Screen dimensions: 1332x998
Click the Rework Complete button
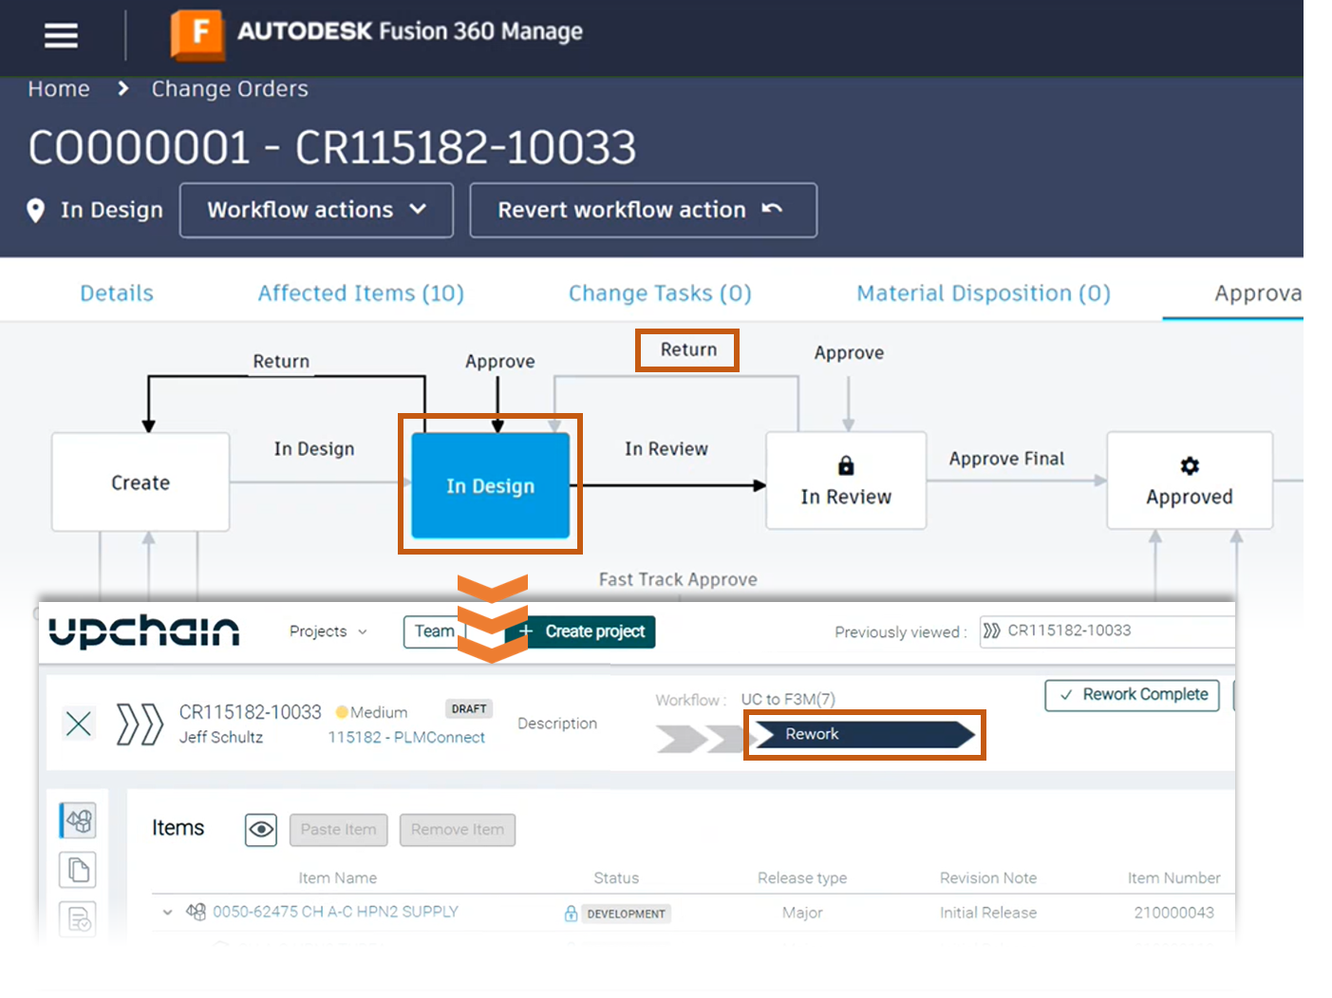click(x=1132, y=695)
